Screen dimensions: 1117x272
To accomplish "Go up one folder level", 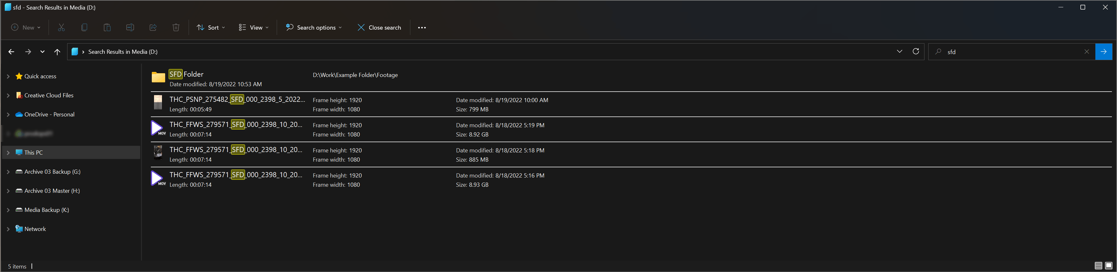I will [x=57, y=52].
